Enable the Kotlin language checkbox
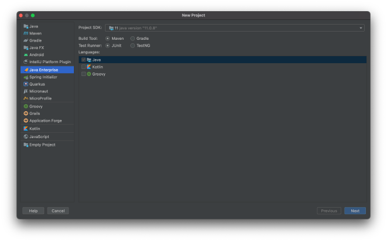 (x=83, y=67)
